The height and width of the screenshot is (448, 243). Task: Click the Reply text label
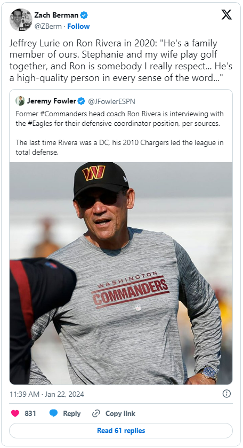71,413
